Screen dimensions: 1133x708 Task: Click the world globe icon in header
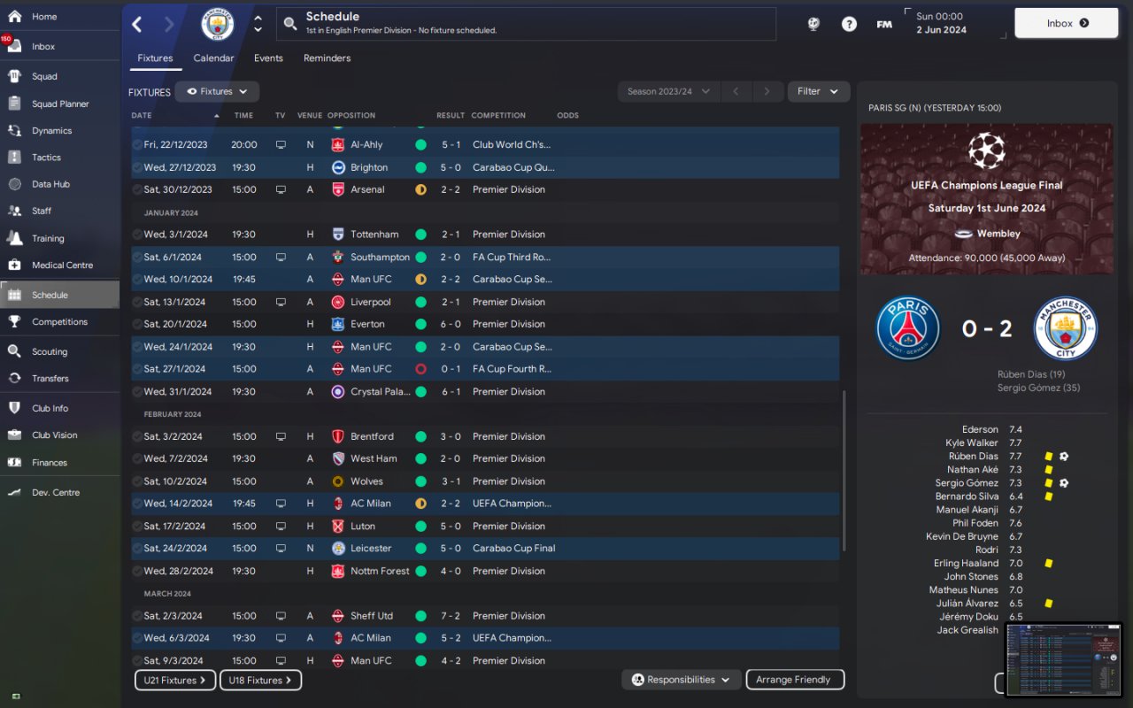coord(813,24)
